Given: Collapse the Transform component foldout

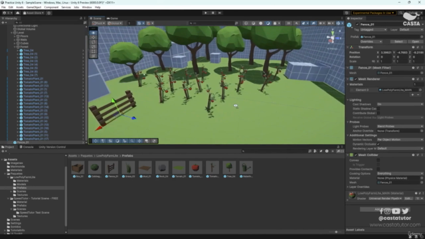Looking at the screenshot, I should [348, 47].
